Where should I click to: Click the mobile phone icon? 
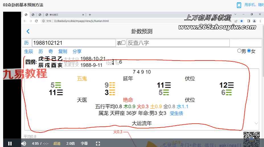click(x=239, y=5)
